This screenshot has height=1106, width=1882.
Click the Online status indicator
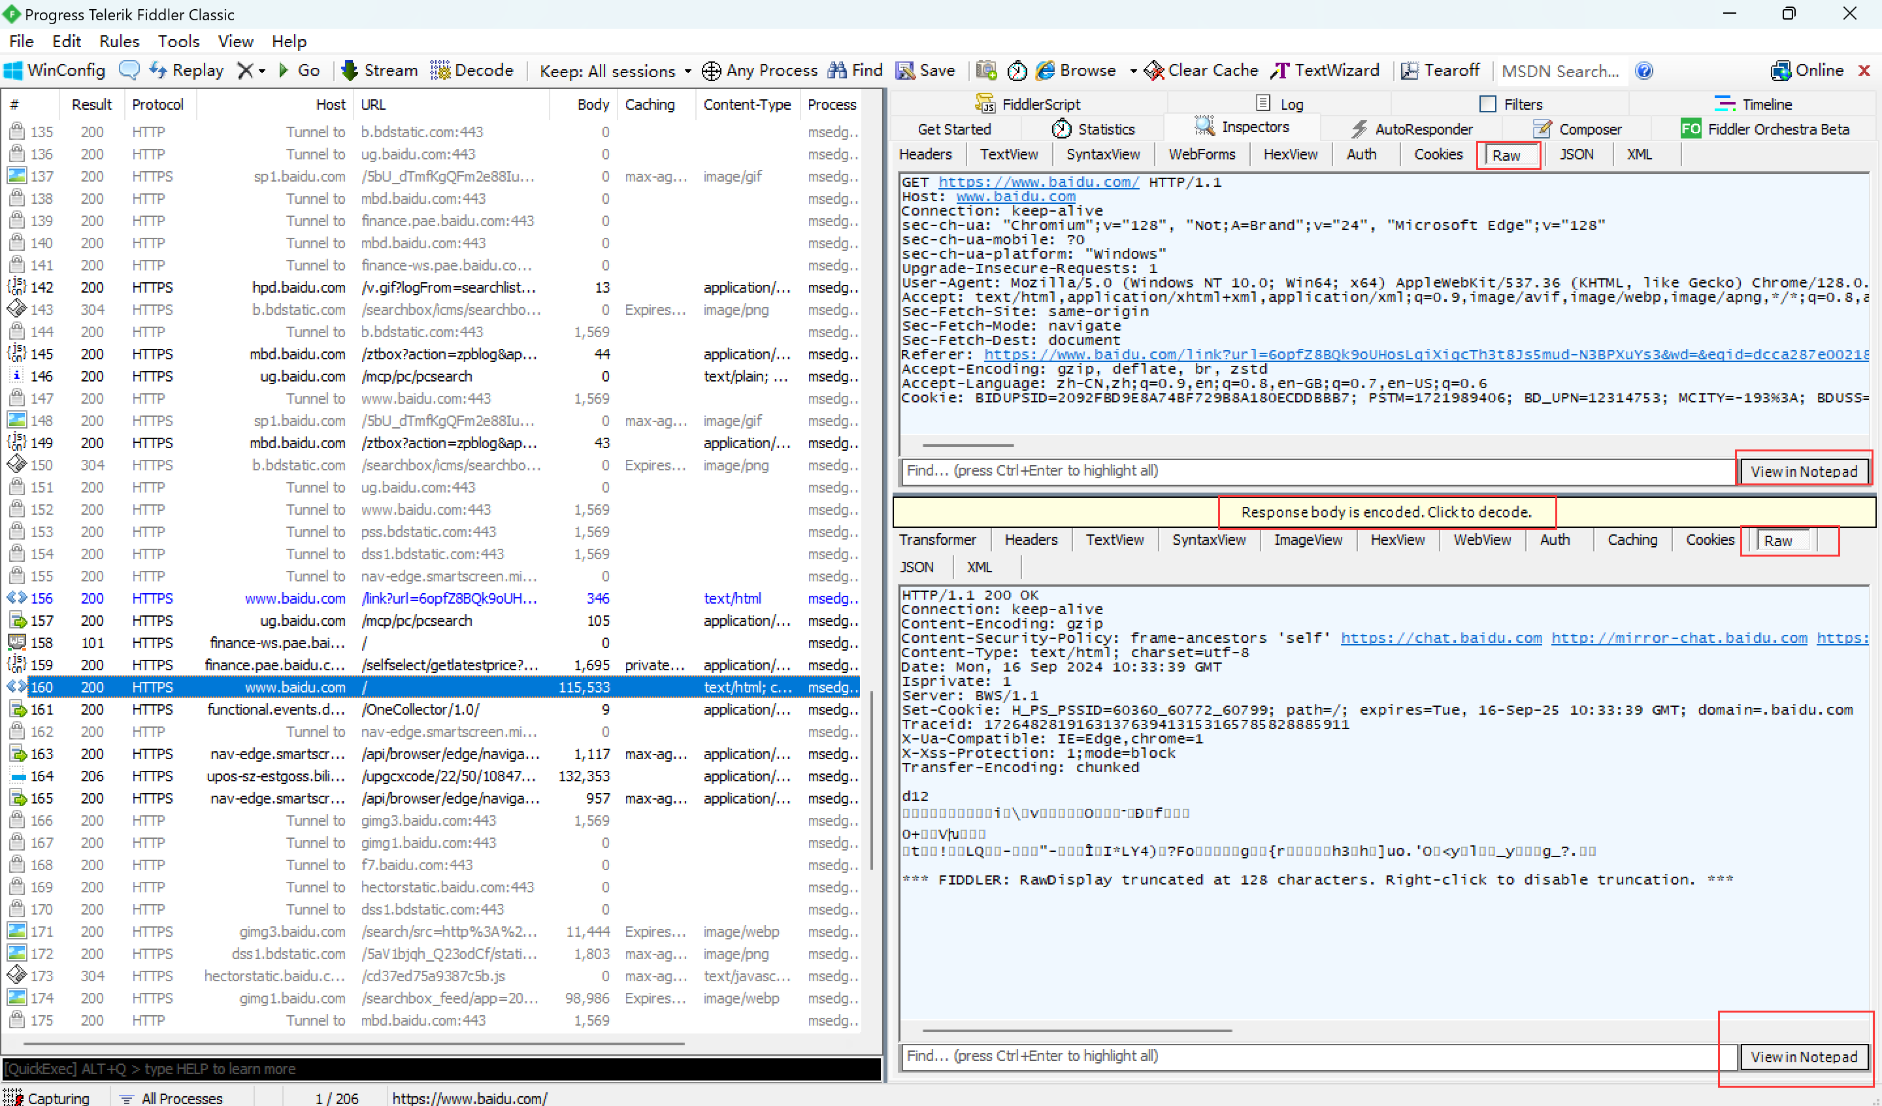(1808, 70)
